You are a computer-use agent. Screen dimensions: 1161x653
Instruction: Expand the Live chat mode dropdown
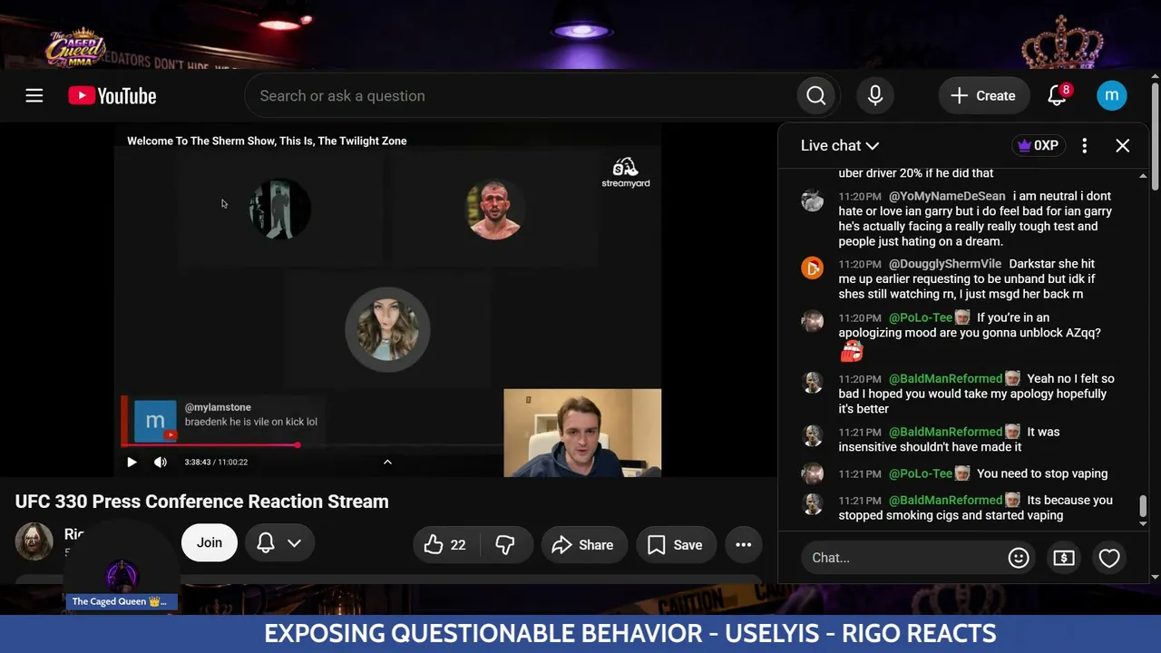tap(840, 145)
